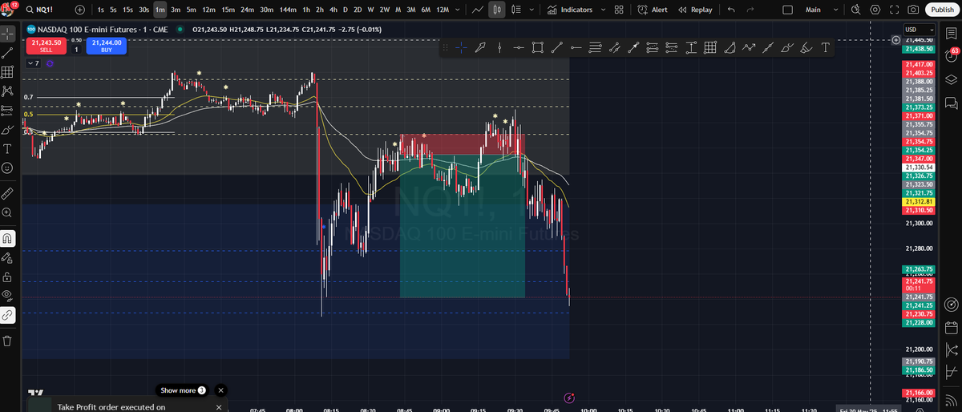The width and height of the screenshot is (962, 412).
Task: Open the patterns tool in left sidebar
Action: coord(7,91)
